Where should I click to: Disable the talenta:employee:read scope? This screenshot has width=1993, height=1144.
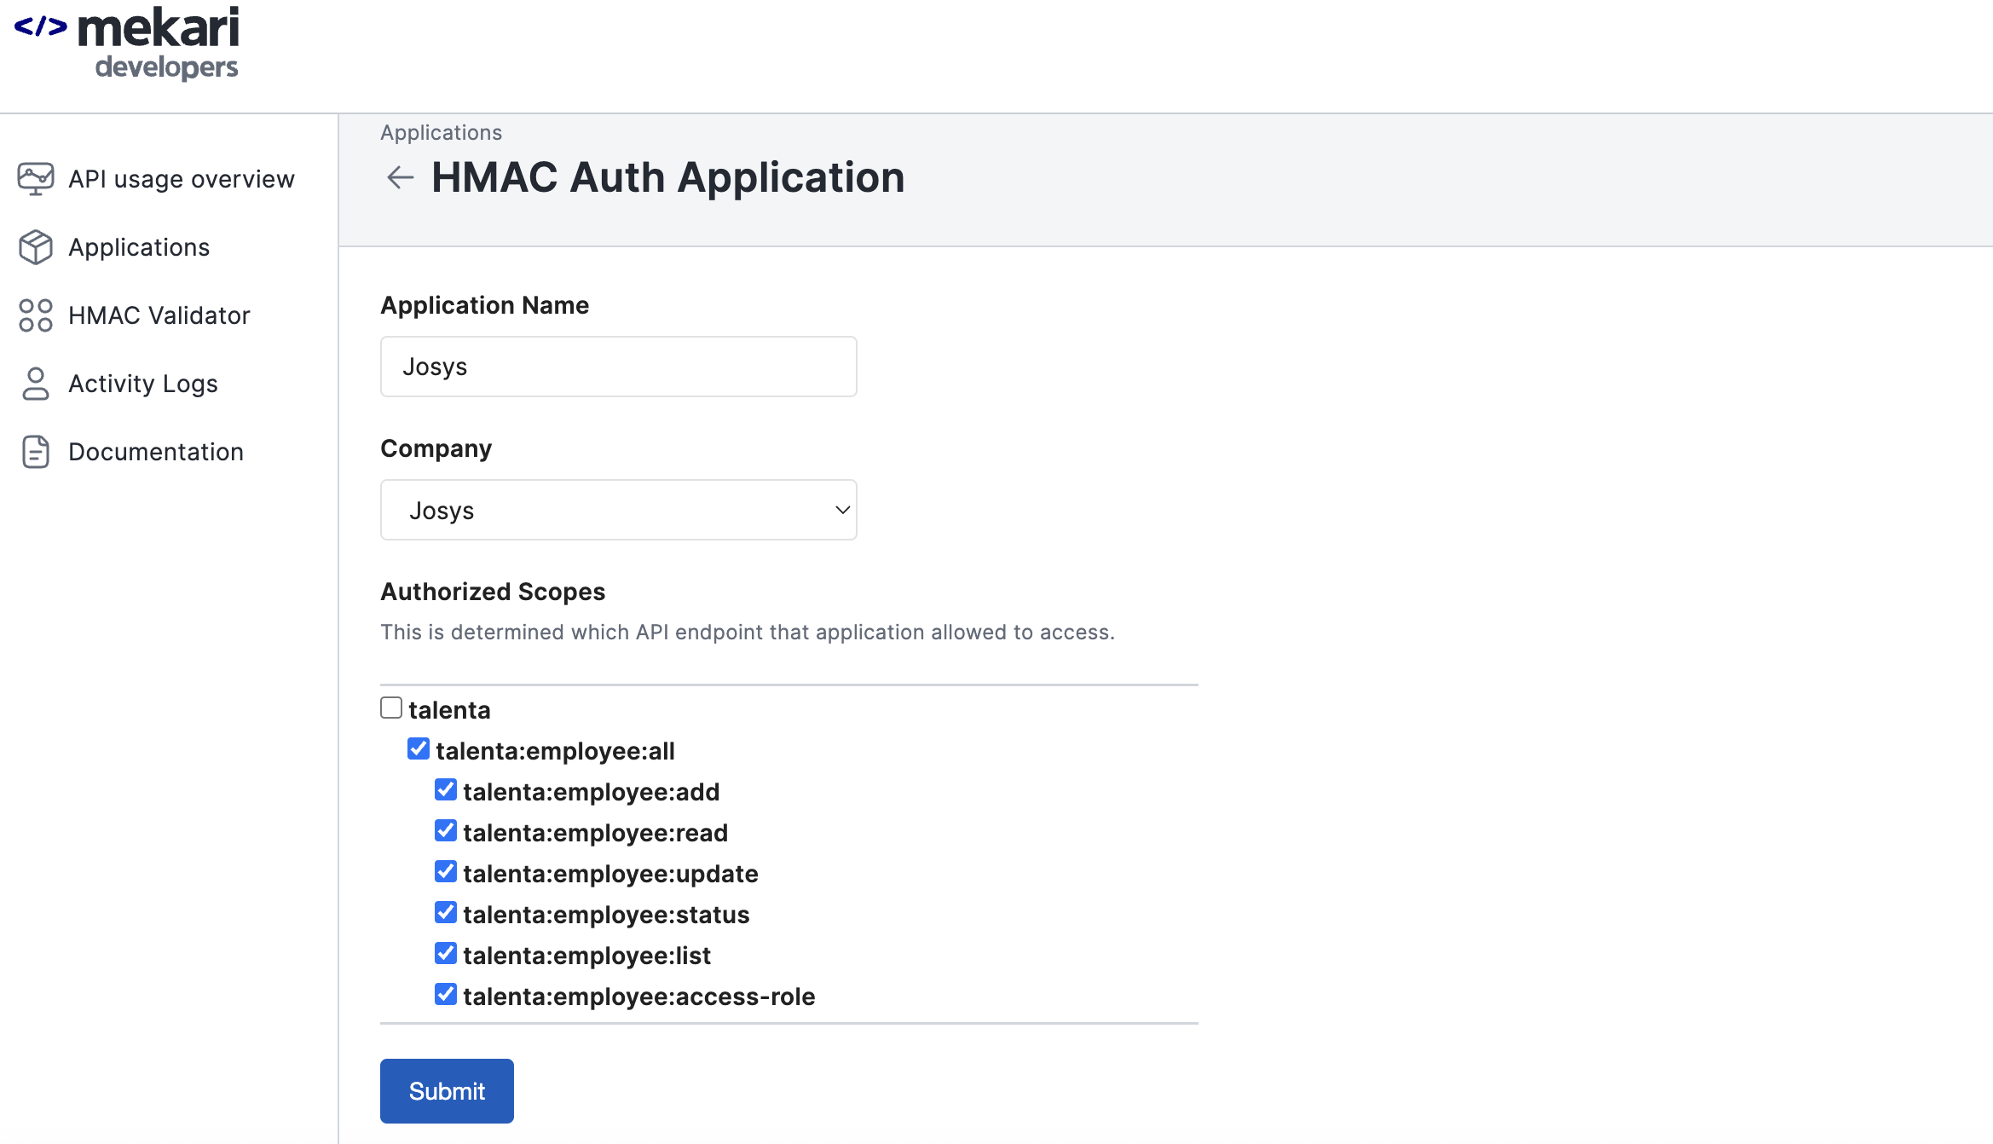coord(446,830)
